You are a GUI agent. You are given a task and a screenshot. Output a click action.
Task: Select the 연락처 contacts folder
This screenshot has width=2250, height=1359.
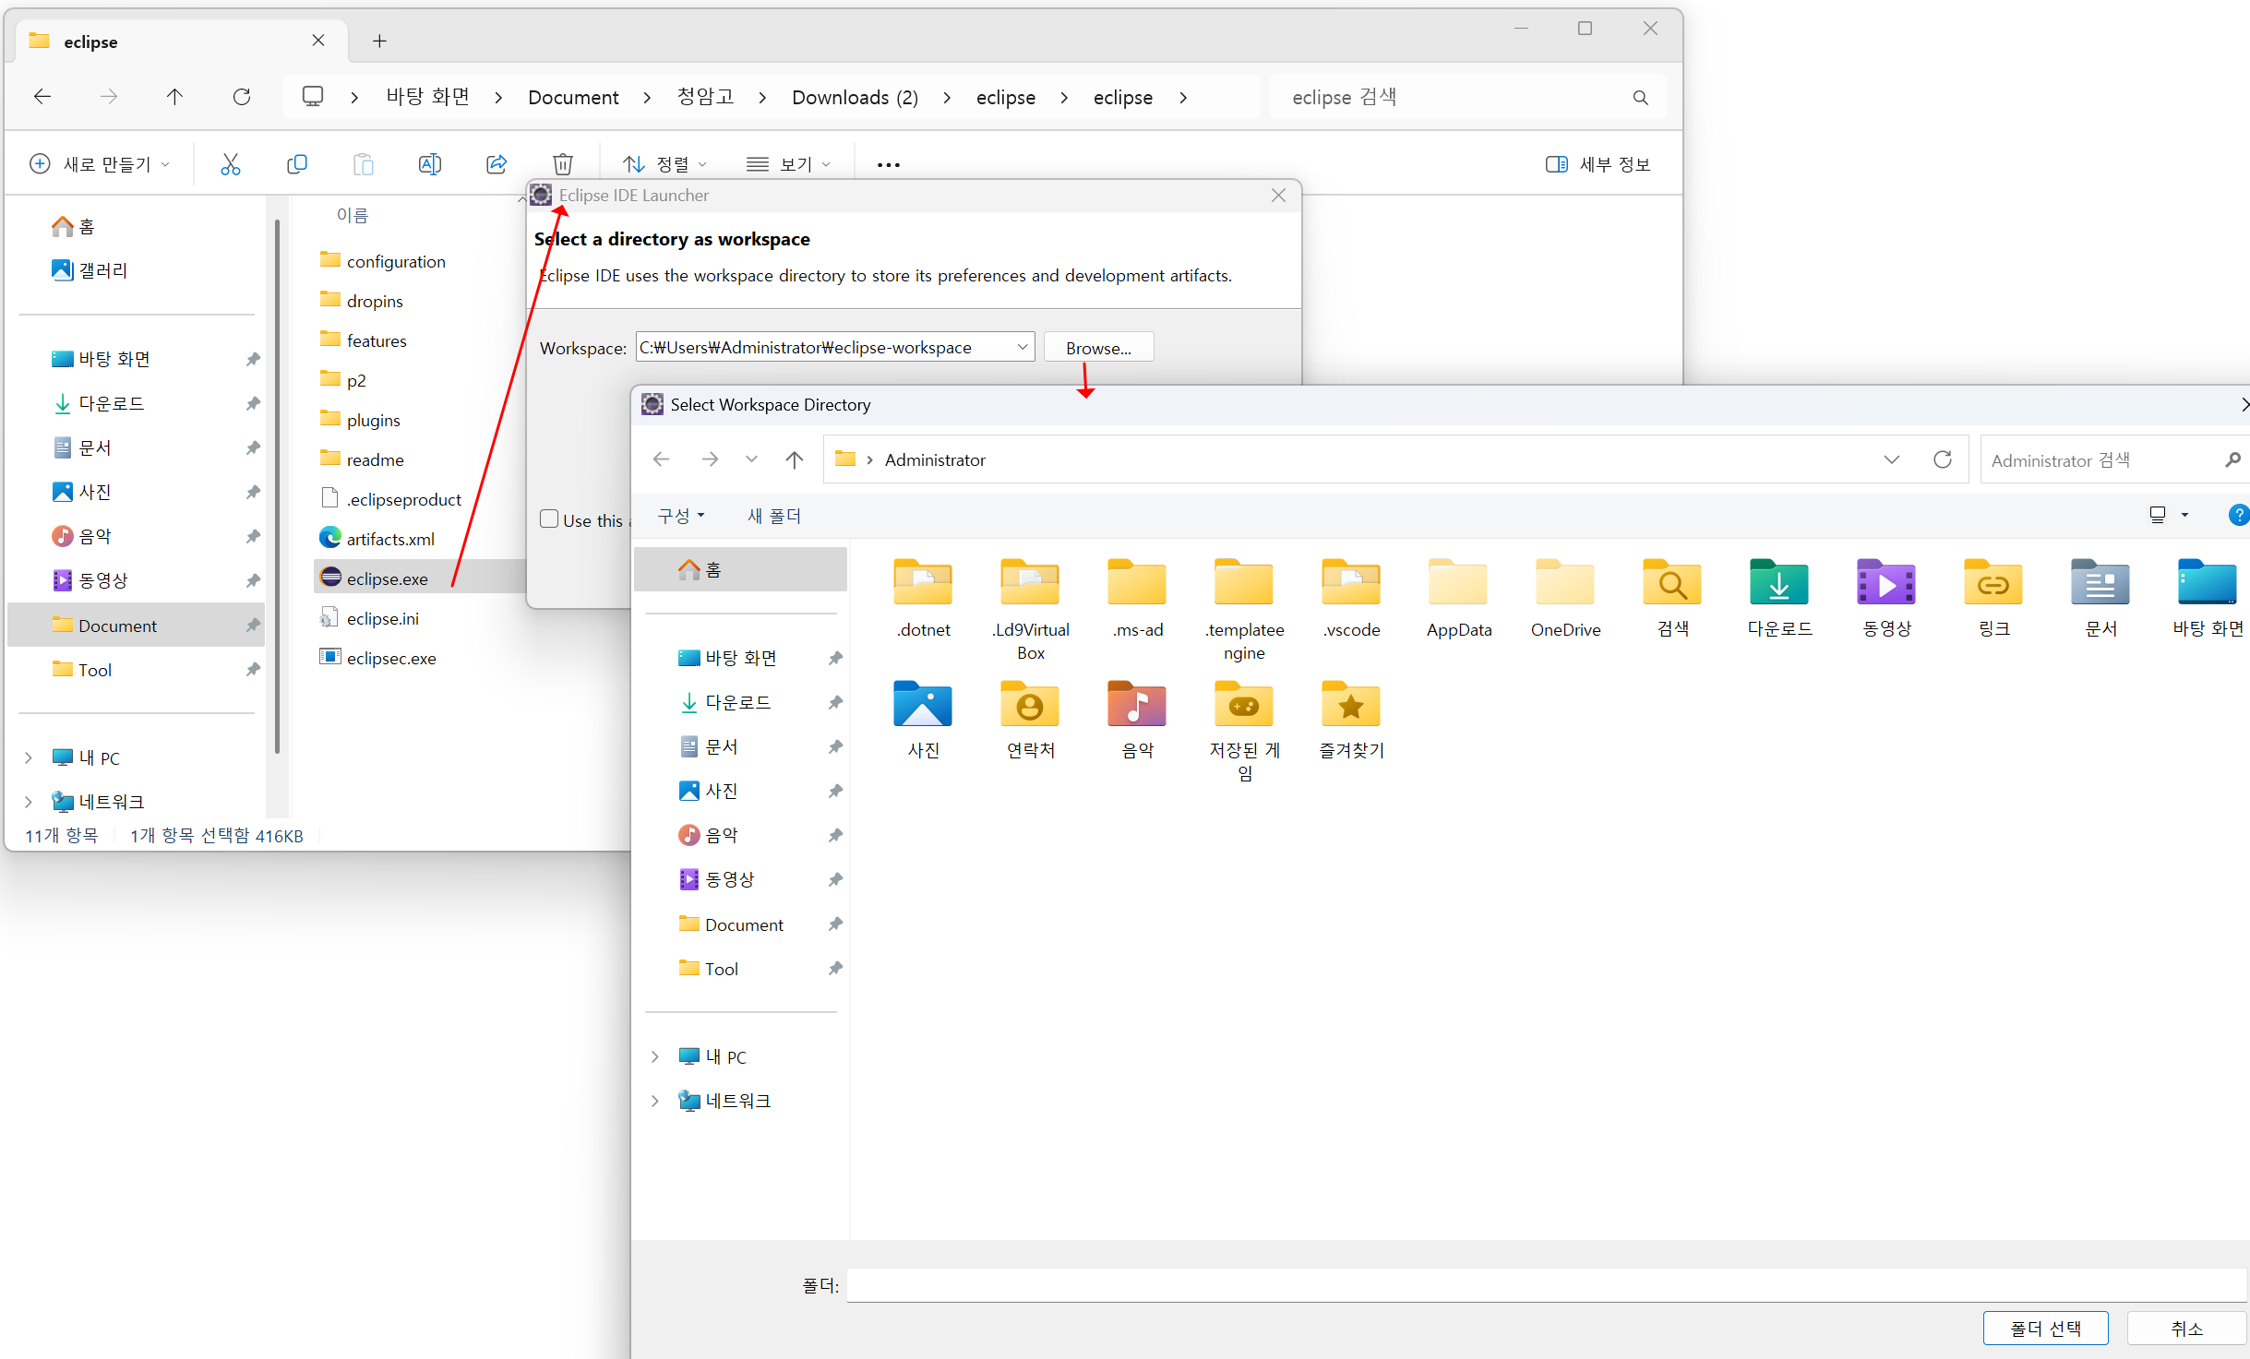point(1030,720)
